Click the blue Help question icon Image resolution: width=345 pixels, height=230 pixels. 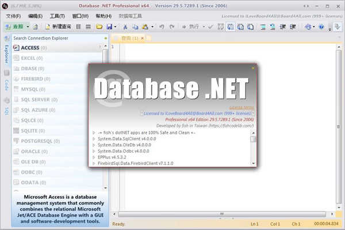pyautogui.click(x=321, y=27)
